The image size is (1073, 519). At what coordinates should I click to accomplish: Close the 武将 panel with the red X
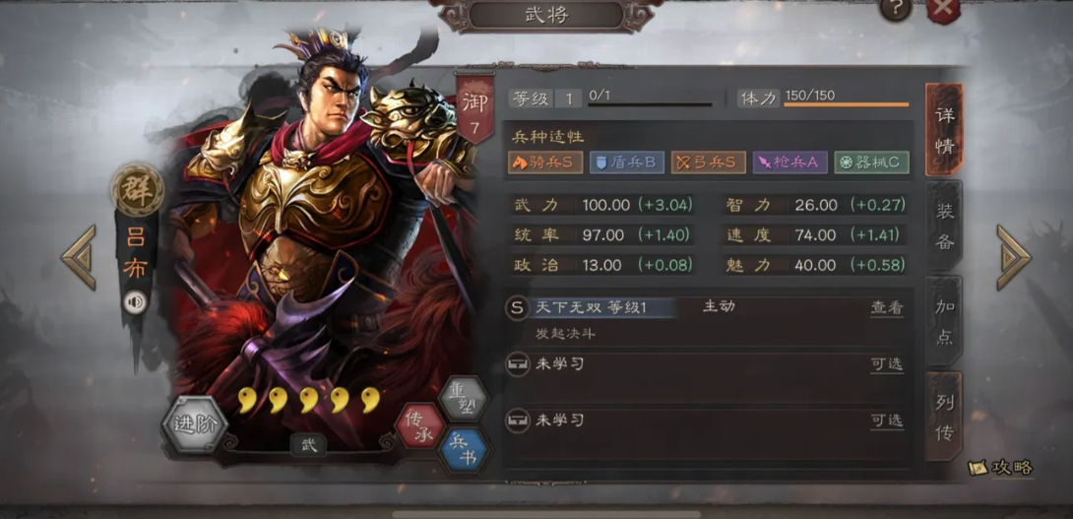(x=943, y=9)
